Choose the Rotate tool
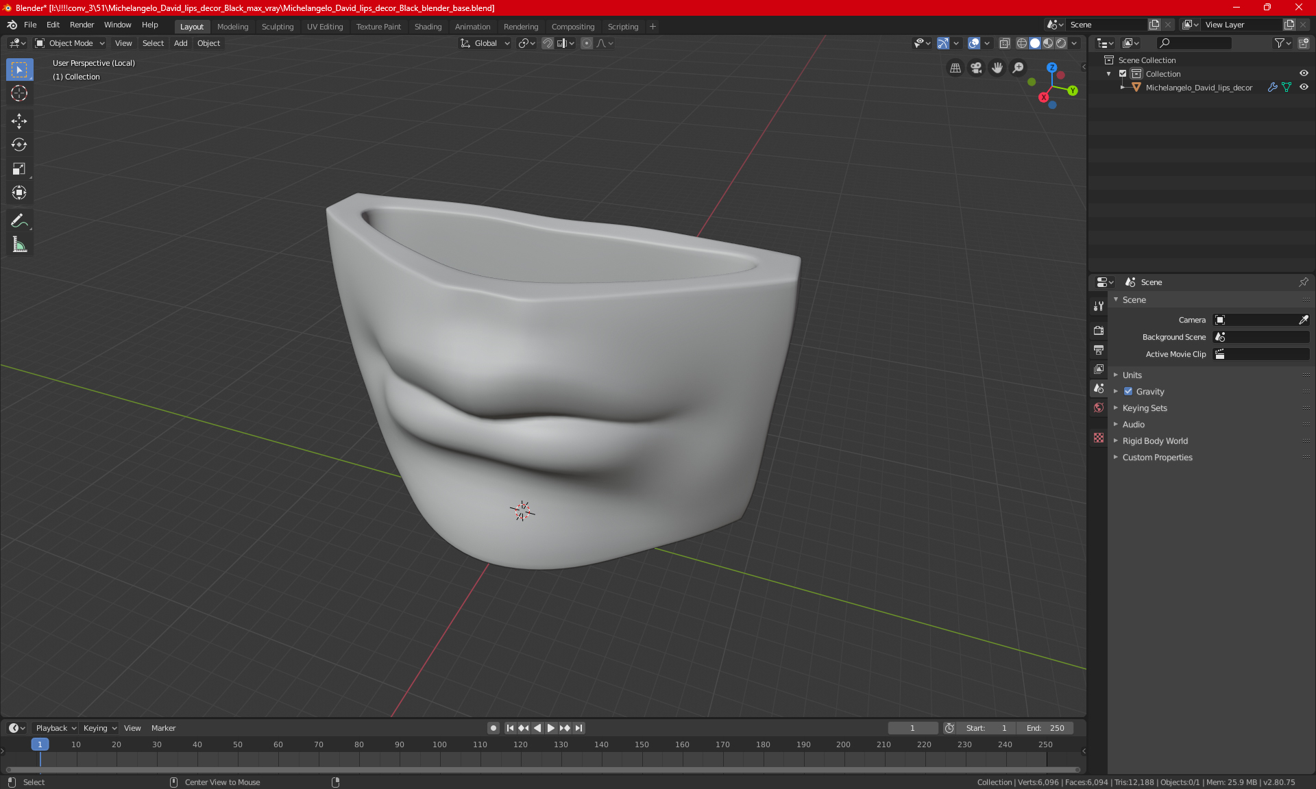This screenshot has height=789, width=1316. [19, 145]
